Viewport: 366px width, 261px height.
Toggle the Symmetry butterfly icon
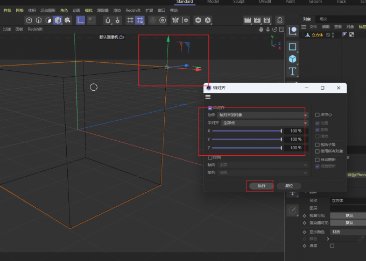175,20
